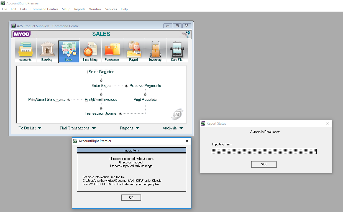Viewport: 343px width, 212px height.
Task: Open the File menu
Action: [x=4, y=9]
